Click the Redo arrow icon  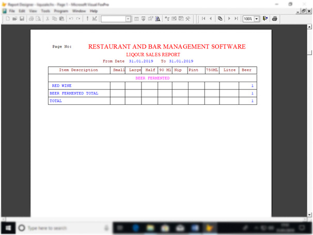click(78, 19)
